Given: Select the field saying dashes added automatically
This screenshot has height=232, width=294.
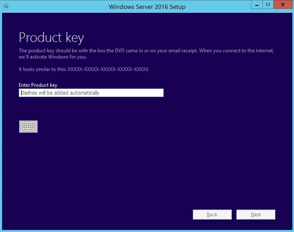Looking at the screenshot, I should (x=91, y=93).
